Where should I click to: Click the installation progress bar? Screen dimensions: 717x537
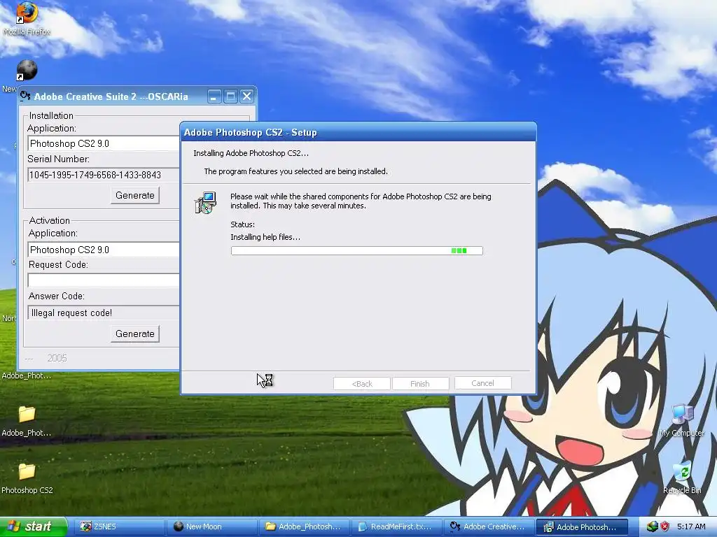click(356, 251)
